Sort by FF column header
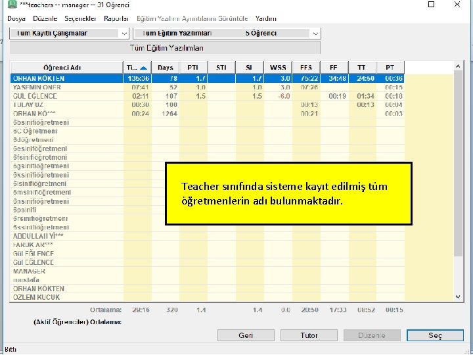Screen dimensions: 473x355 pos(334,68)
